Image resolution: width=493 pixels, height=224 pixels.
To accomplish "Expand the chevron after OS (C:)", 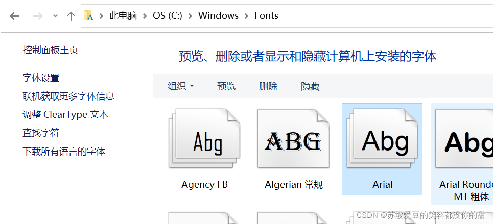I will pyautogui.click(x=190, y=16).
